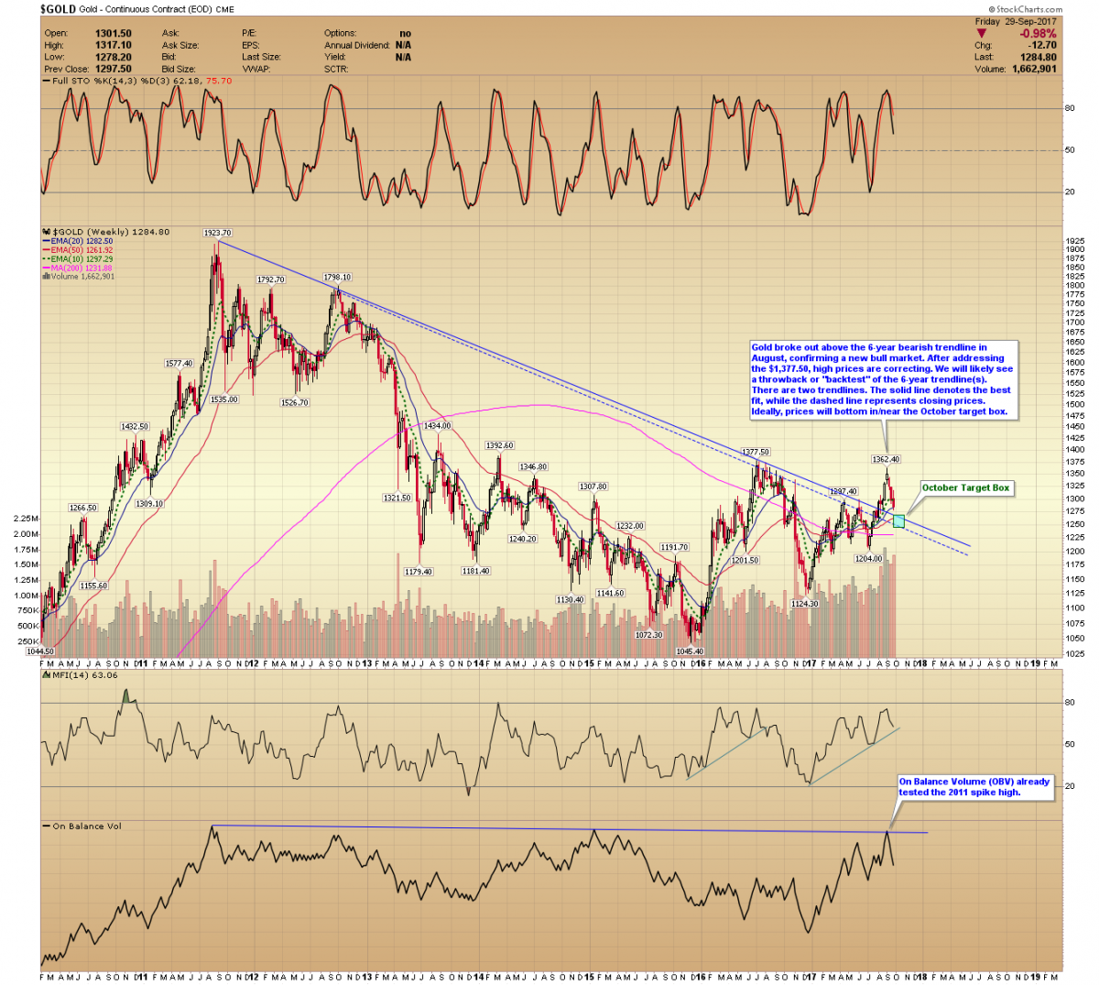Click the October Target Box label
This screenshot has height=985, width=1099.
pyautogui.click(x=965, y=487)
